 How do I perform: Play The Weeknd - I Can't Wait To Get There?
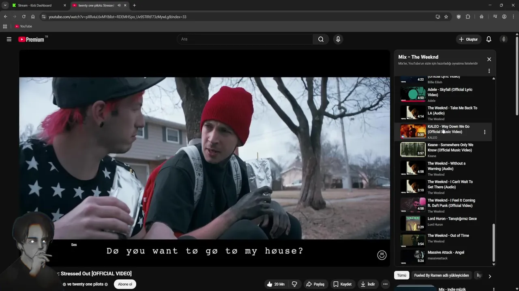click(444, 187)
